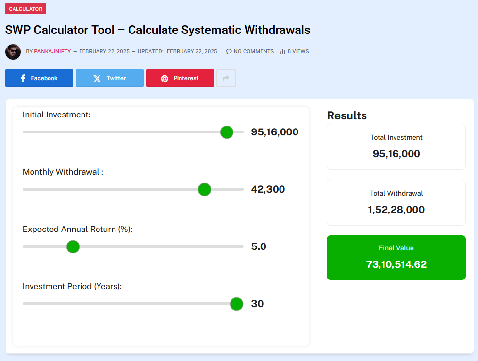This screenshot has width=478, height=361.
Task: Click the Monthly Withdrawal label
Action: click(x=63, y=172)
